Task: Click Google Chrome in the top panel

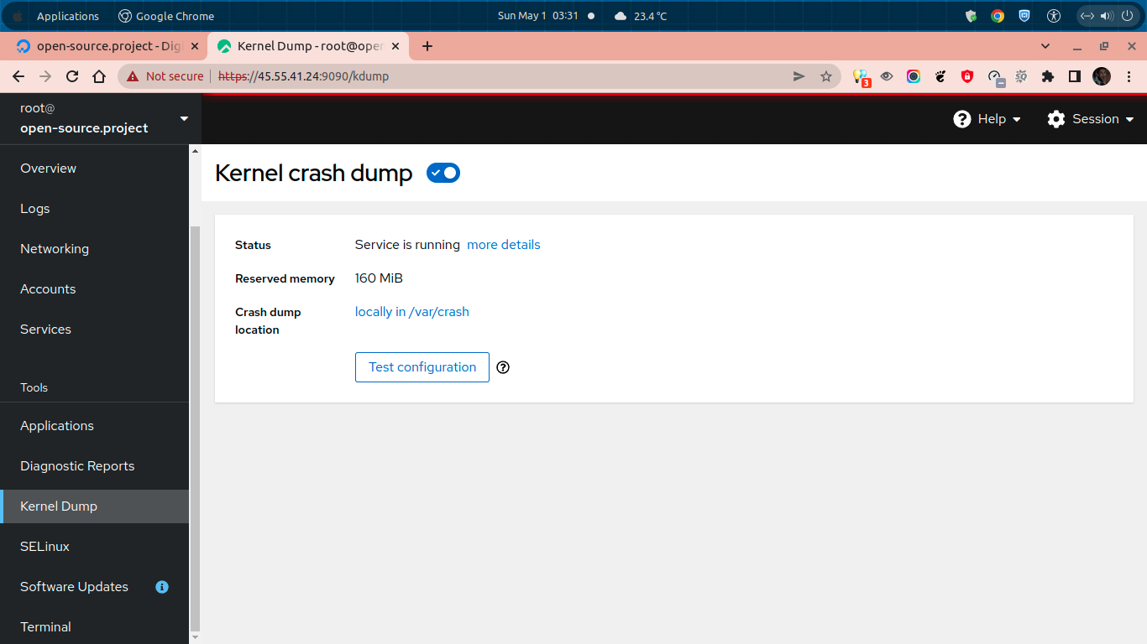Action: (x=165, y=16)
